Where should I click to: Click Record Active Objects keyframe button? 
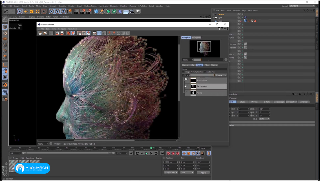168,153
